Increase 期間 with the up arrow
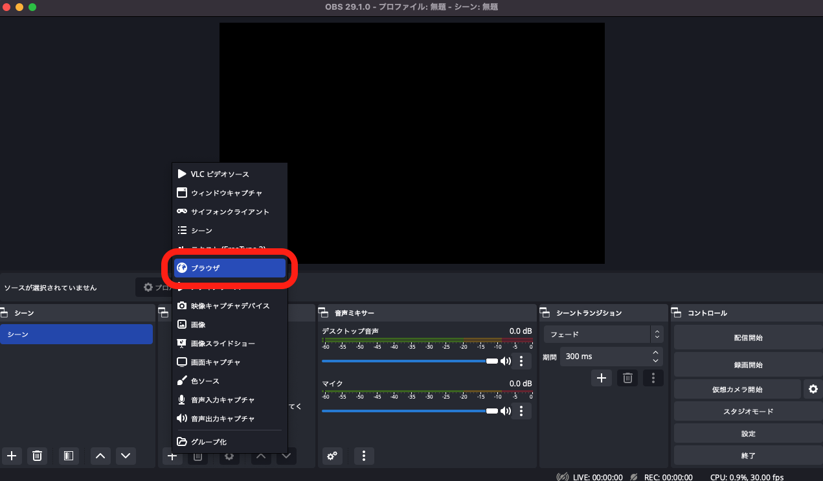 point(656,352)
